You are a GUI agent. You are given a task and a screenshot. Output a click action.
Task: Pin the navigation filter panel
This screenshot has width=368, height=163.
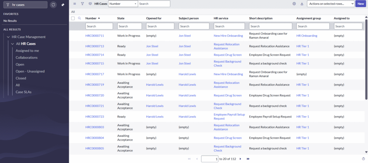(x=63, y=5)
